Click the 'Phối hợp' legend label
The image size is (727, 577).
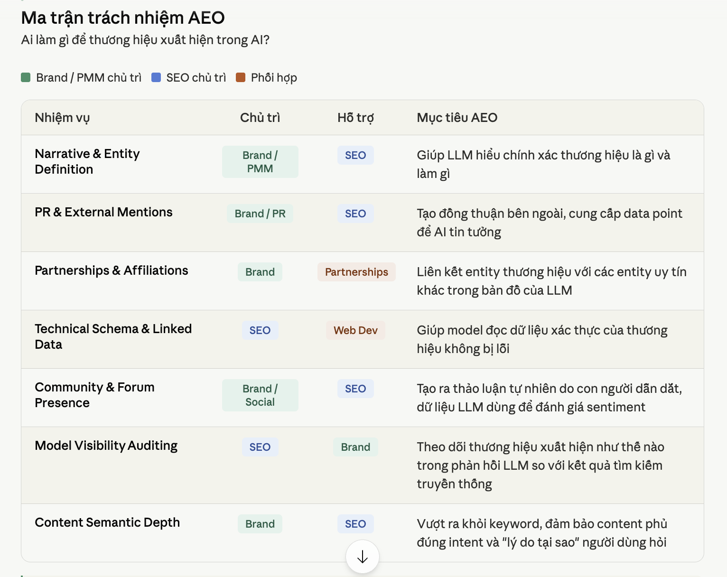click(x=274, y=78)
